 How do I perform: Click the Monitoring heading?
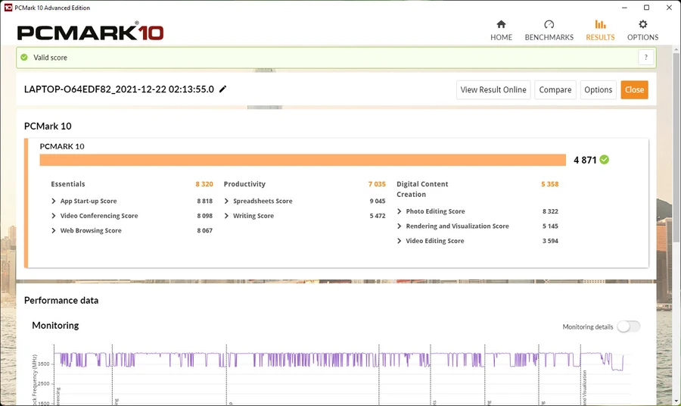click(x=55, y=325)
